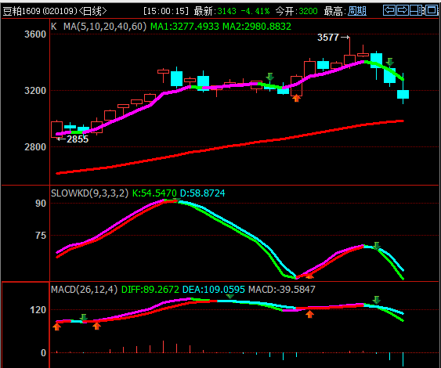Click the green sell arrow under the DEA value
This screenshot has width=441, height=368.
230,296
